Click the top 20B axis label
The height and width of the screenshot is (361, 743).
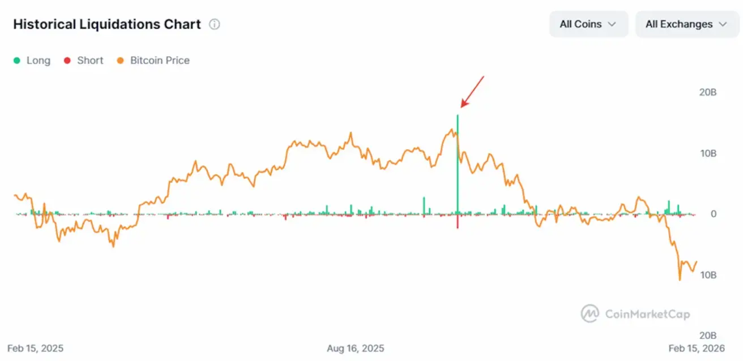tap(708, 92)
